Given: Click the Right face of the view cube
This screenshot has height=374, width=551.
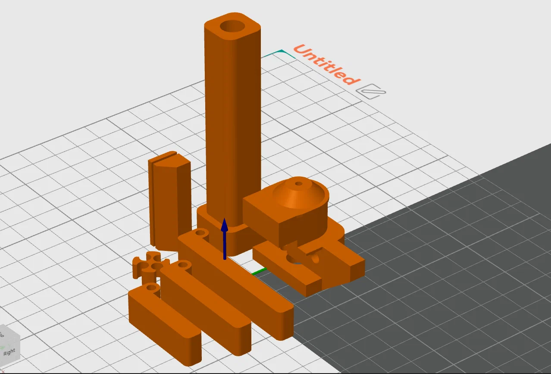Looking at the screenshot, I should tap(9, 352).
